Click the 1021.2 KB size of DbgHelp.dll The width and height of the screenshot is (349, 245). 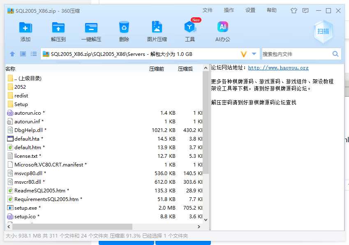164,130
